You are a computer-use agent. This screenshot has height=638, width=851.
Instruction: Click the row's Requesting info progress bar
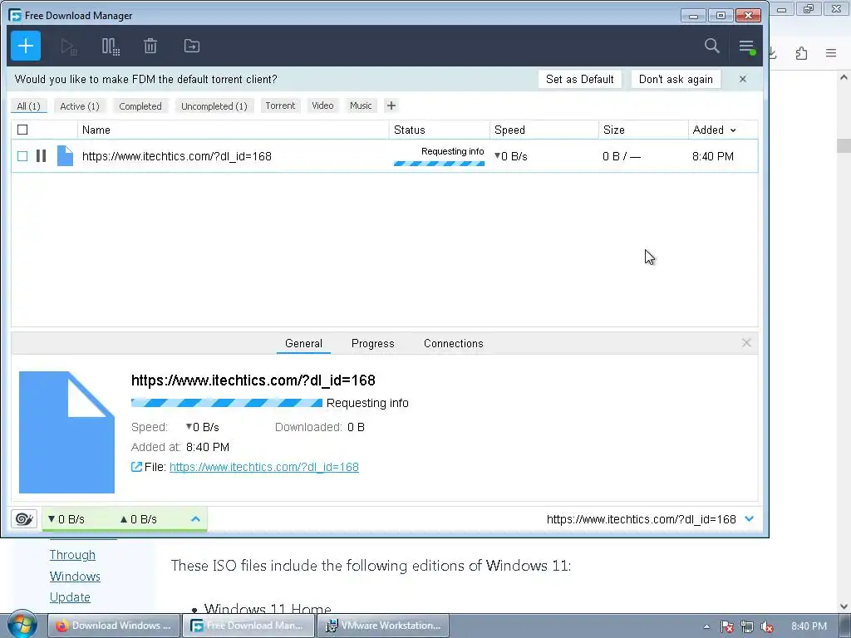tap(439, 164)
